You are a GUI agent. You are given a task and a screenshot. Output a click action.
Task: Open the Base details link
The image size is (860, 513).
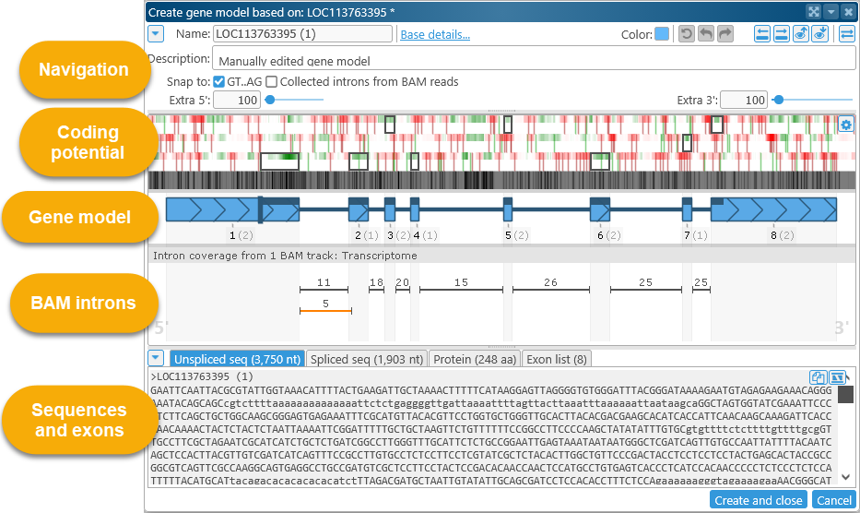(435, 35)
